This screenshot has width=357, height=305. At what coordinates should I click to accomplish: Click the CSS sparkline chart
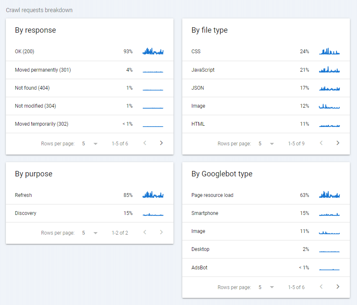tap(329, 51)
